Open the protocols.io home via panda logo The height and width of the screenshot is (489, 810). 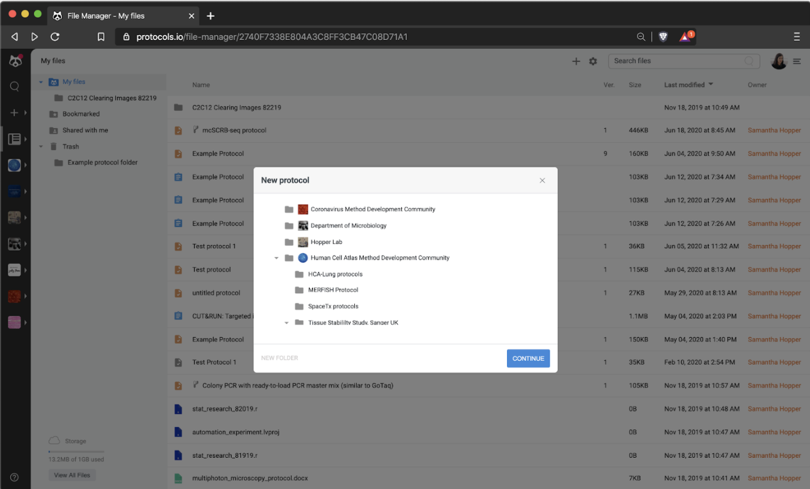coord(16,61)
